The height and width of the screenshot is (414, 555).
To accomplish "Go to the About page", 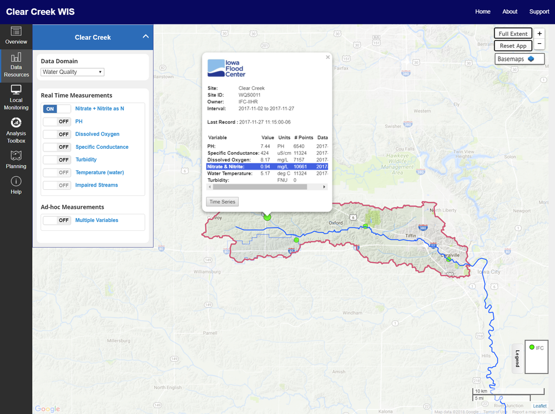I will point(509,12).
